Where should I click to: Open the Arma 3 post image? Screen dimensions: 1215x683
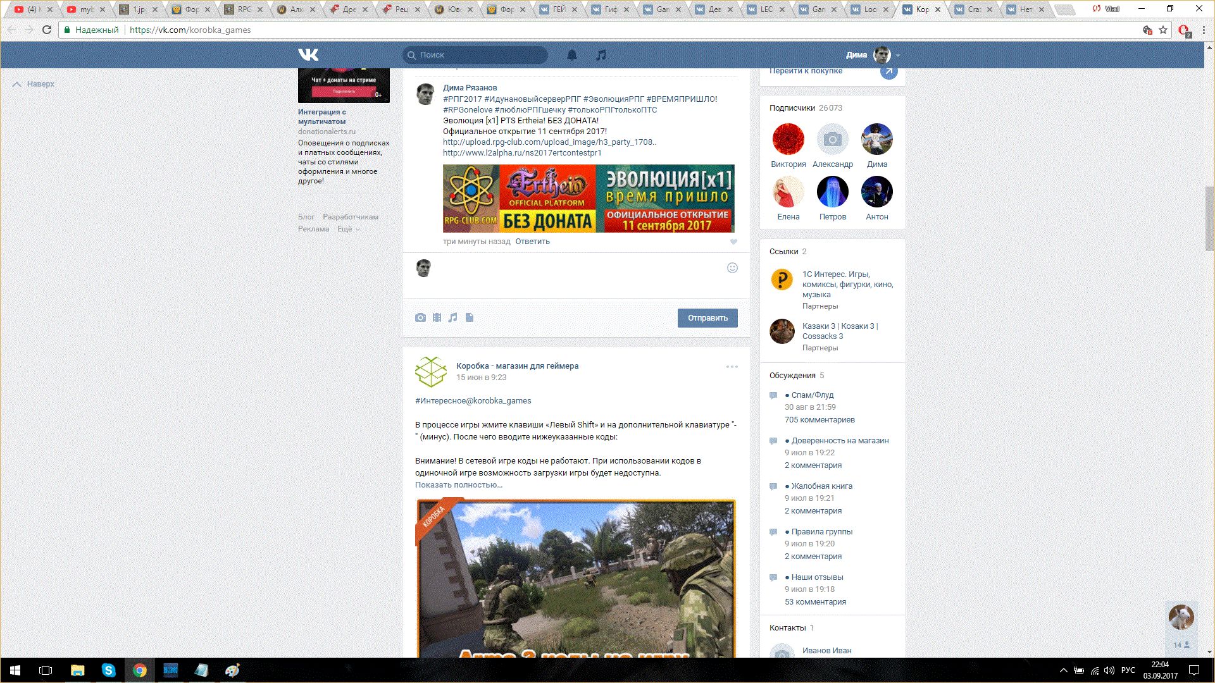tap(576, 579)
